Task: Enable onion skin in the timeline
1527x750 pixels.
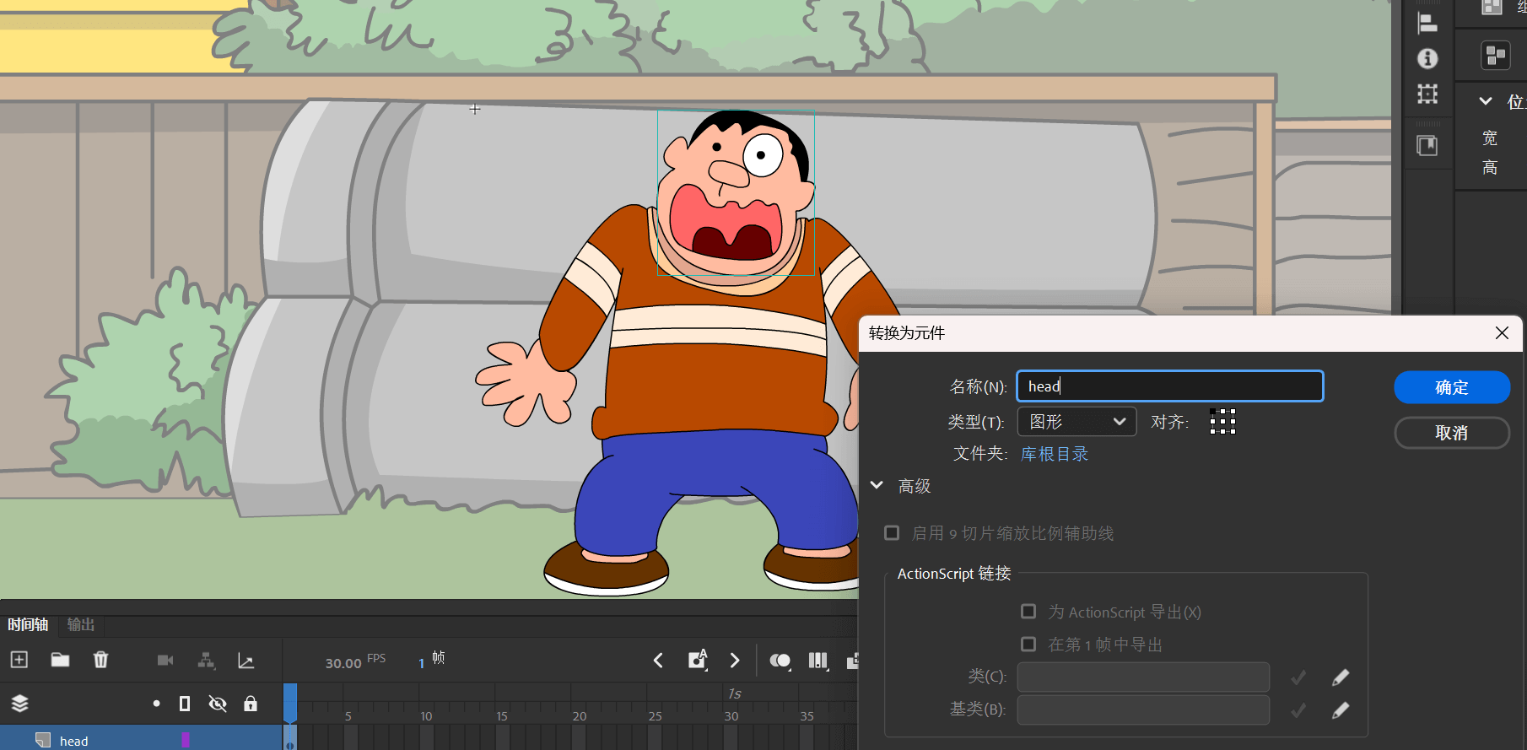Action: click(x=780, y=661)
